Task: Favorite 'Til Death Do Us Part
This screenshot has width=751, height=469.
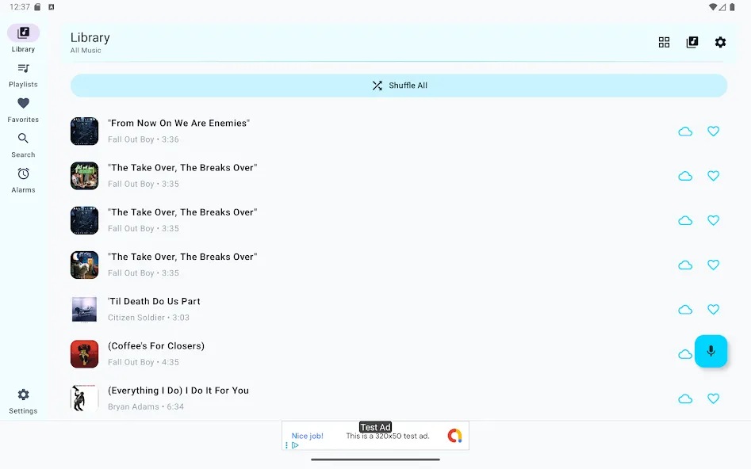Action: click(713, 310)
